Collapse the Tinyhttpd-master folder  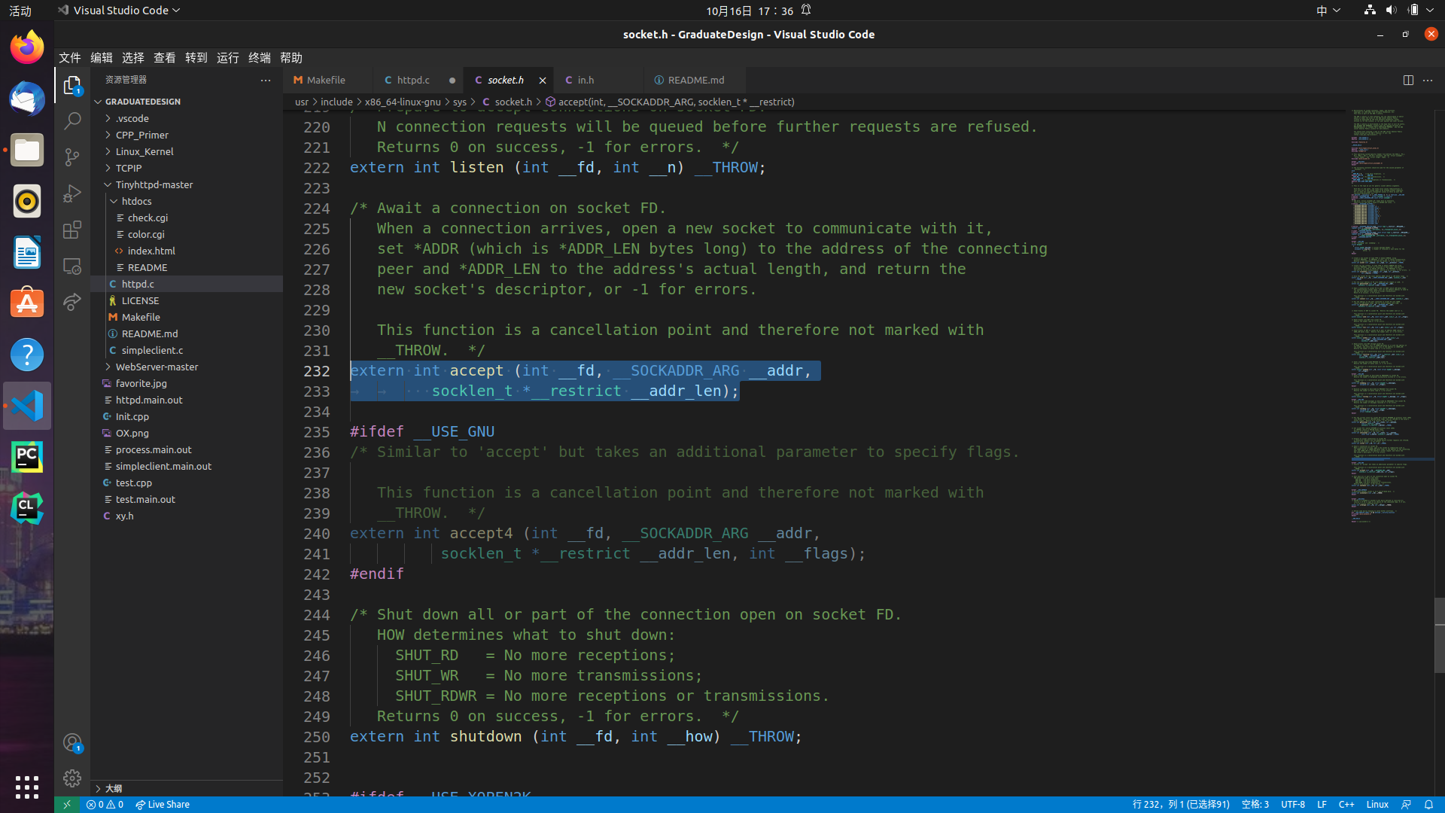point(154,184)
